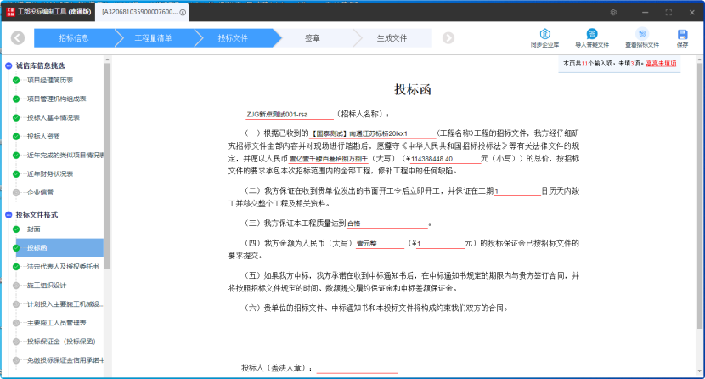Switch to the 招标信息 step
This screenshot has height=379, width=705.
click(x=73, y=38)
